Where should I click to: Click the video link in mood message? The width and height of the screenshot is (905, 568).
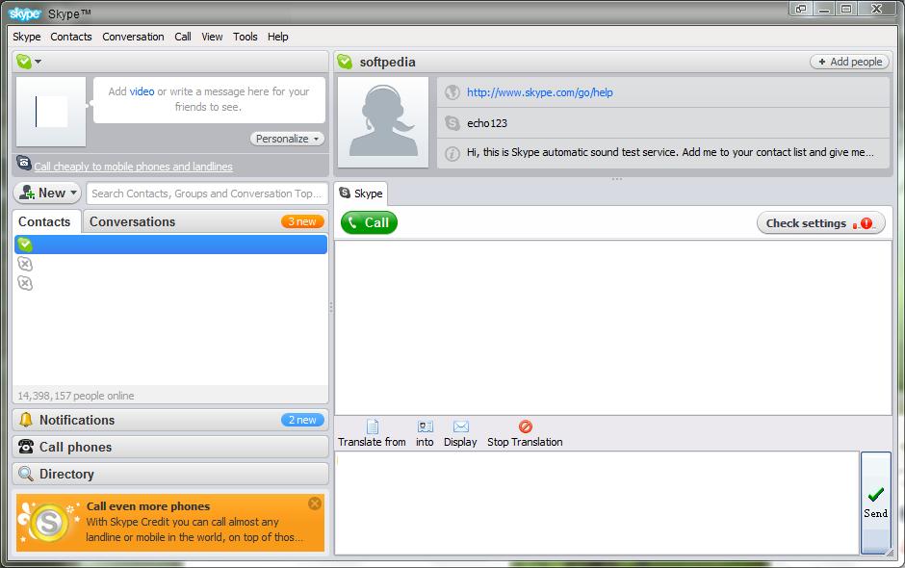pos(142,91)
